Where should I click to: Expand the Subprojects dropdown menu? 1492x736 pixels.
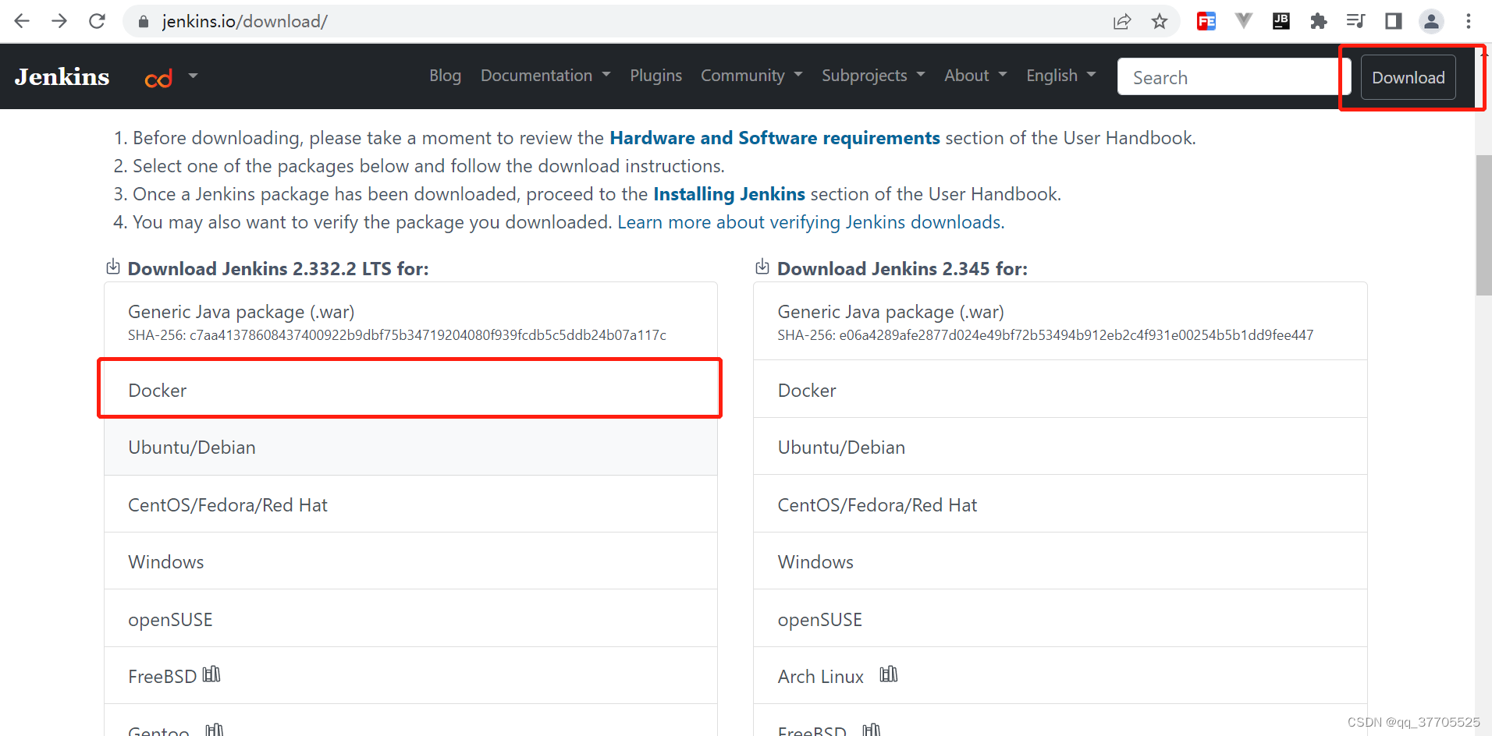(873, 76)
